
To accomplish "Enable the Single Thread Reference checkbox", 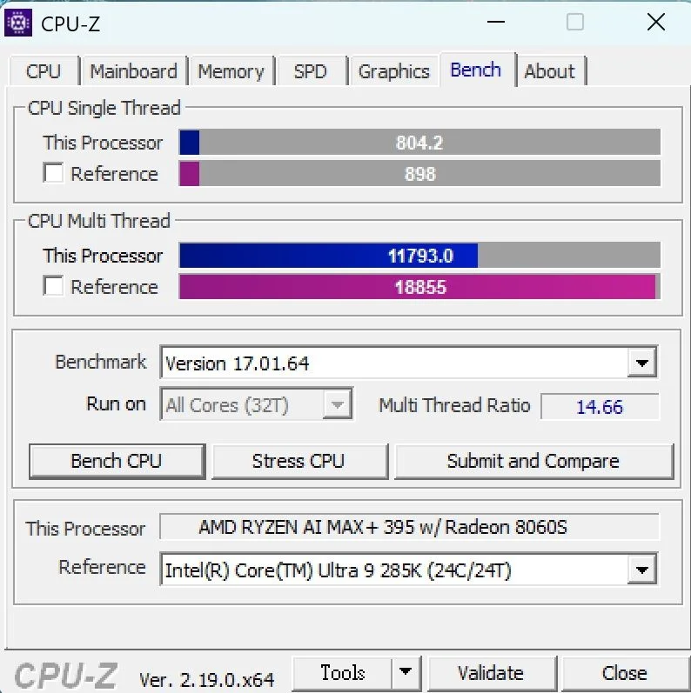I will [53, 173].
